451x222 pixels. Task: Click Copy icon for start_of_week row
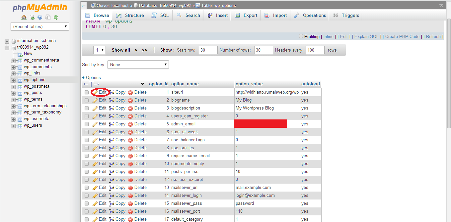(x=112, y=132)
